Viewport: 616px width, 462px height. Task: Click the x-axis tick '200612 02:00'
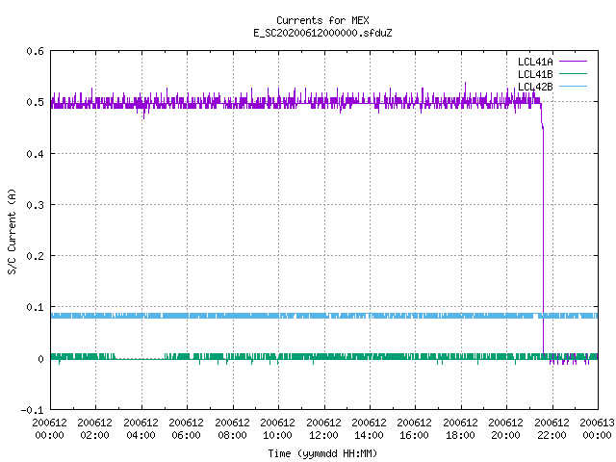point(95,429)
